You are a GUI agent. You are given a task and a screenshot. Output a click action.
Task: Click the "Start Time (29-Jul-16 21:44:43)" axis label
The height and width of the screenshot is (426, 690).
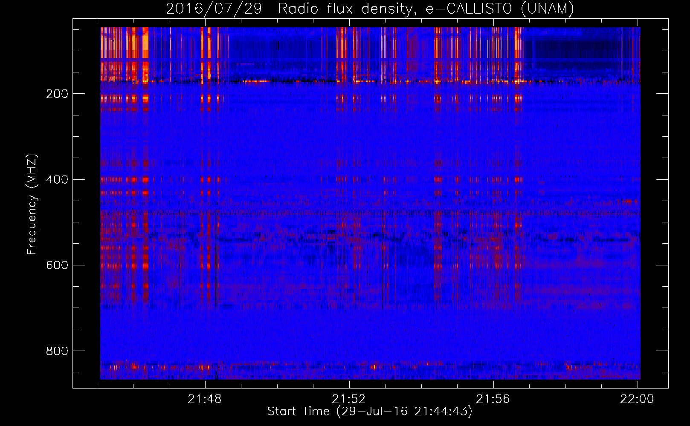370,412
